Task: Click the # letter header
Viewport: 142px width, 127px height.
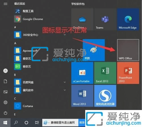Action: 15,27
